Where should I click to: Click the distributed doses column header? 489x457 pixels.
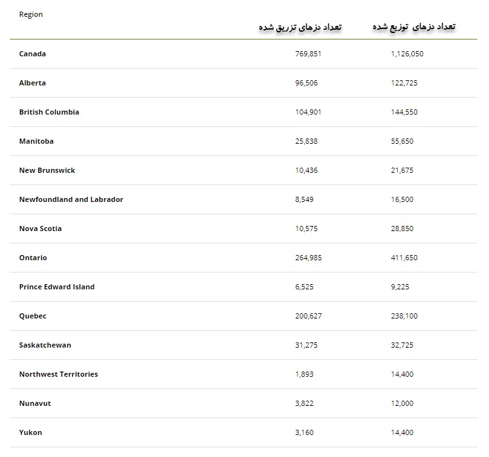coord(414,26)
